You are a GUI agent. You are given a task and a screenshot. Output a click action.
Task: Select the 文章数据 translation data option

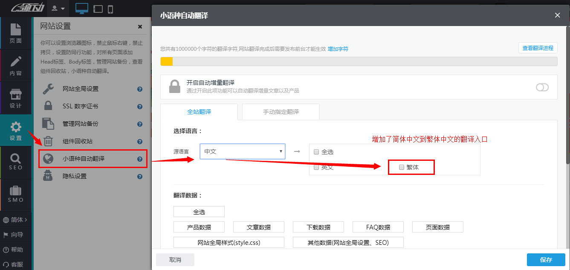[258, 226]
